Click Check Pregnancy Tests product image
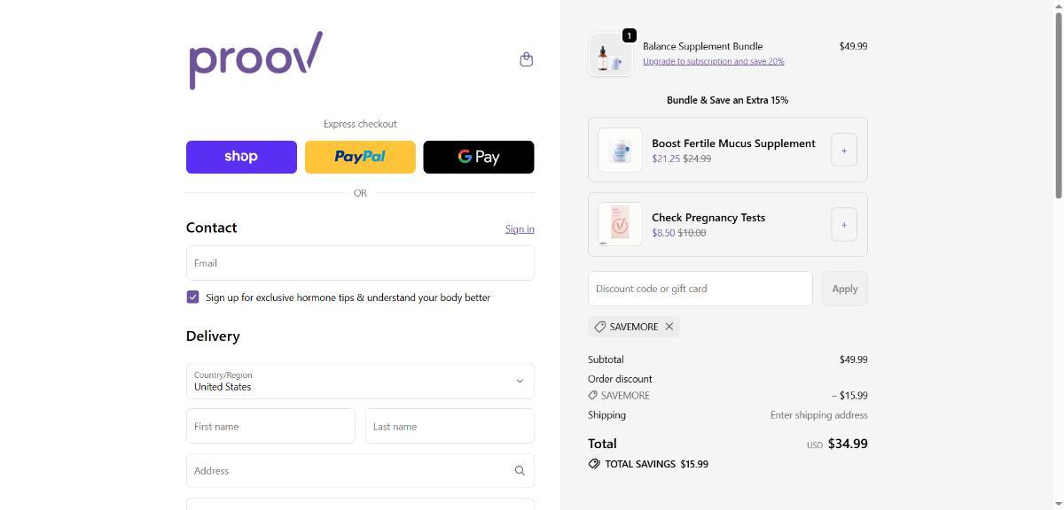The width and height of the screenshot is (1064, 510). [x=620, y=224]
